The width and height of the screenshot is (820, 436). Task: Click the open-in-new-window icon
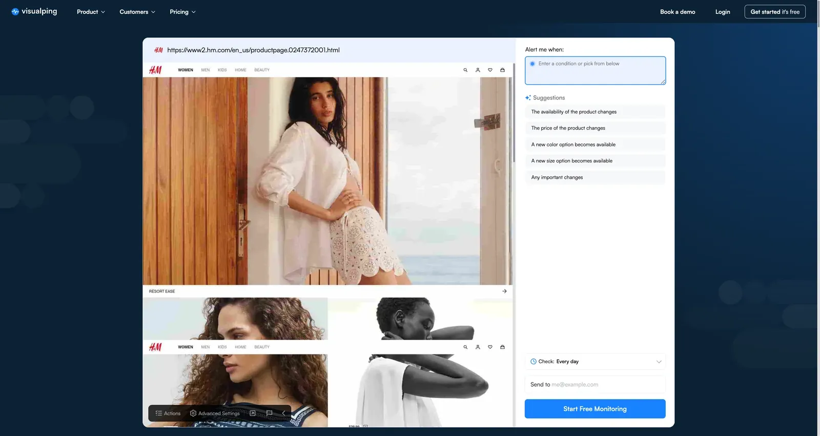tap(253, 413)
